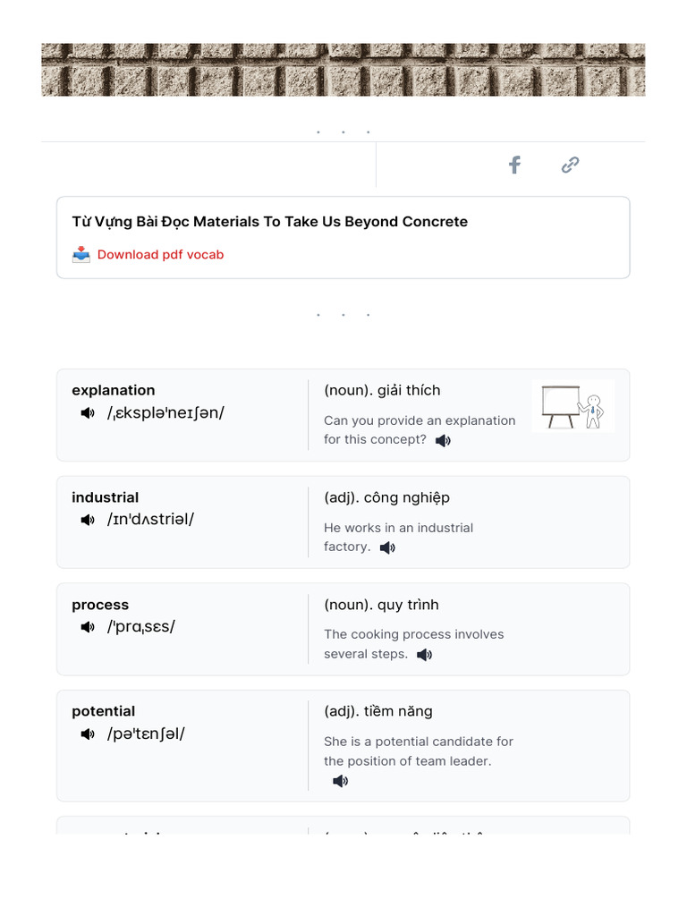Click the concrete wall banner image

pyautogui.click(x=343, y=70)
